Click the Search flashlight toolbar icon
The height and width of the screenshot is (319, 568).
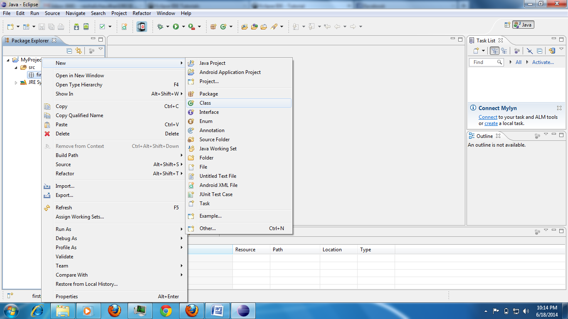pyautogui.click(x=274, y=27)
